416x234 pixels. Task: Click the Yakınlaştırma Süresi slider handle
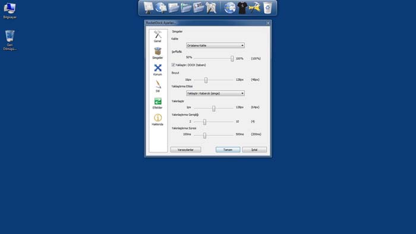coord(204,135)
